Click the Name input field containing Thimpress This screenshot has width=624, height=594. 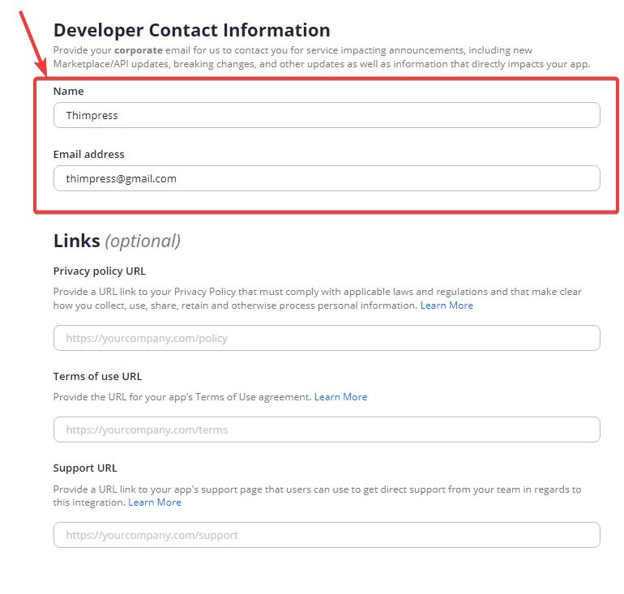click(x=327, y=115)
